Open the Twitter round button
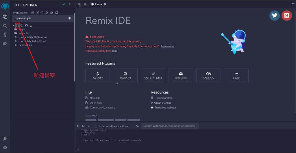Viewport: 296px width, 153px height. (x=275, y=16)
